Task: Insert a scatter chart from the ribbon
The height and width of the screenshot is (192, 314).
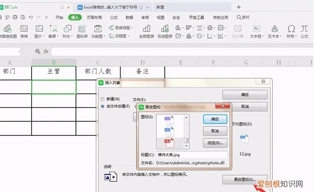Action: pyautogui.click(x=210, y=36)
